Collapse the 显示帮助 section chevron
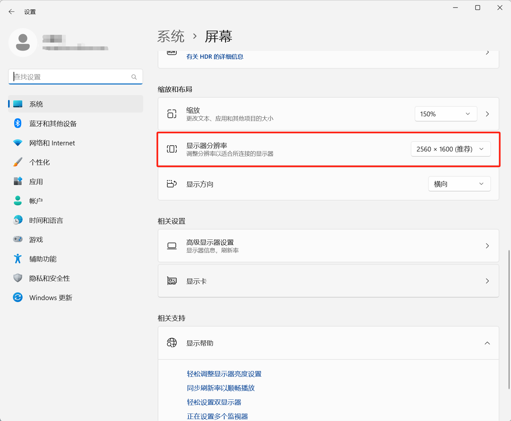The height and width of the screenshot is (421, 511). (487, 343)
